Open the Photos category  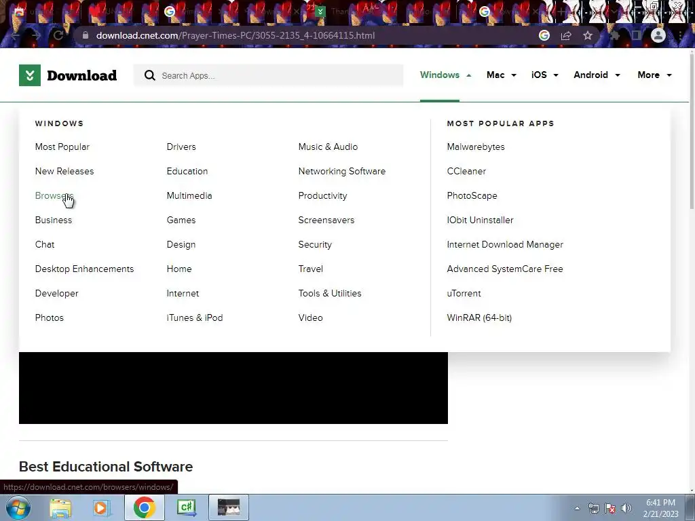point(49,317)
